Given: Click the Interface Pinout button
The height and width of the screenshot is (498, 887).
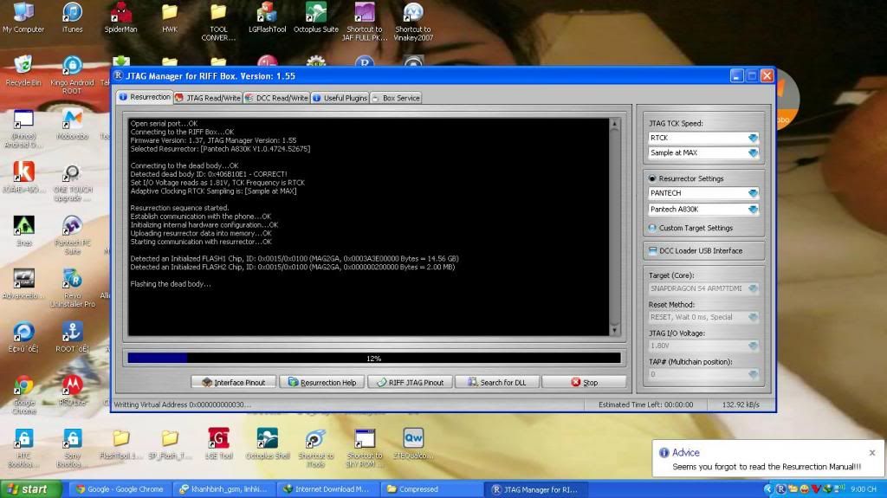Looking at the screenshot, I should [234, 383].
